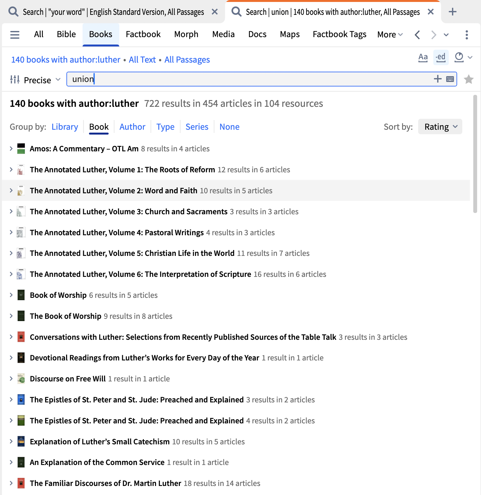Open the hamburger panel menu
This screenshot has height=495, width=481.
tap(15, 35)
